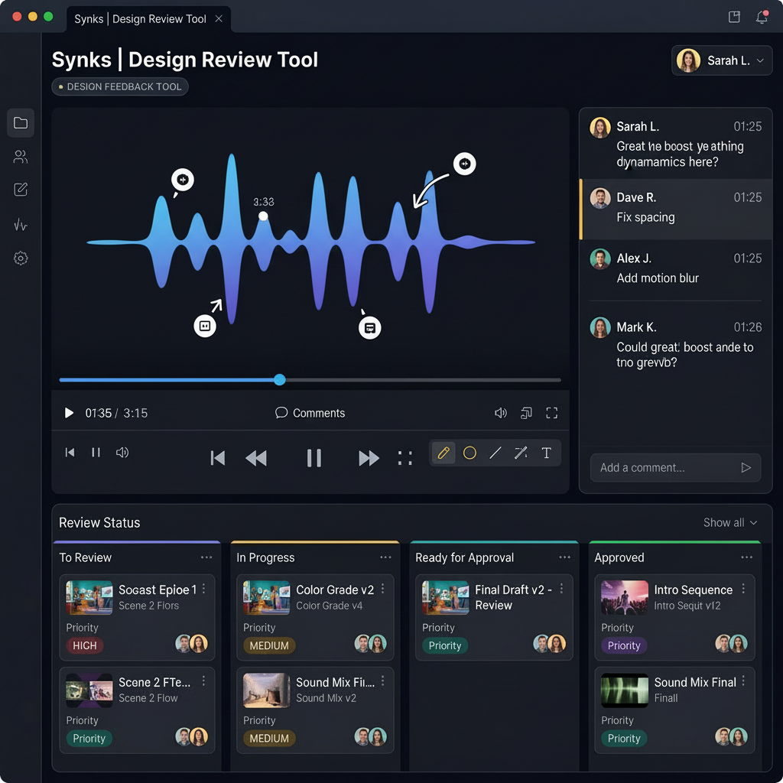Viewport: 783px width, 783px height.
Task: Click the large skip to start button
Action: [x=218, y=458]
